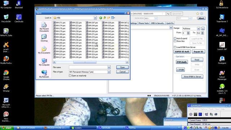Click the Abort button
Image resolution: width=231 pixels, height=130 pixels.
[x=201, y=18]
